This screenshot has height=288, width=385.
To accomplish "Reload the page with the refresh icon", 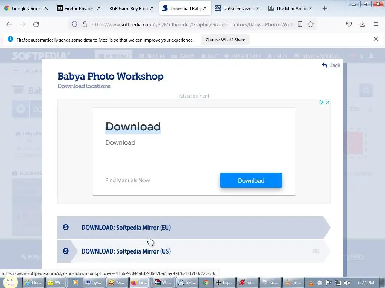I will 36,24.
